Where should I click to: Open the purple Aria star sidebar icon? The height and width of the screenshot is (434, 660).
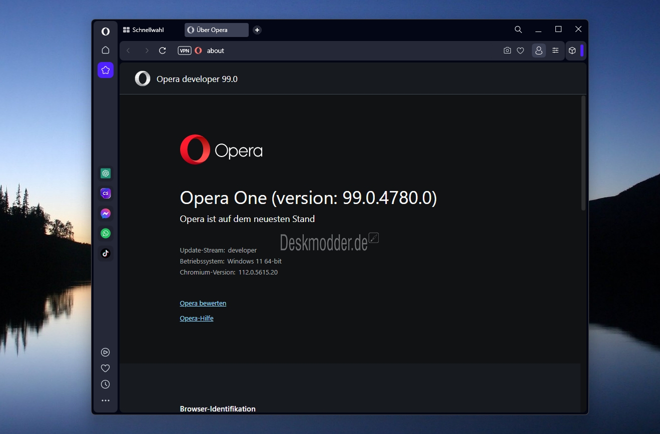coord(106,70)
